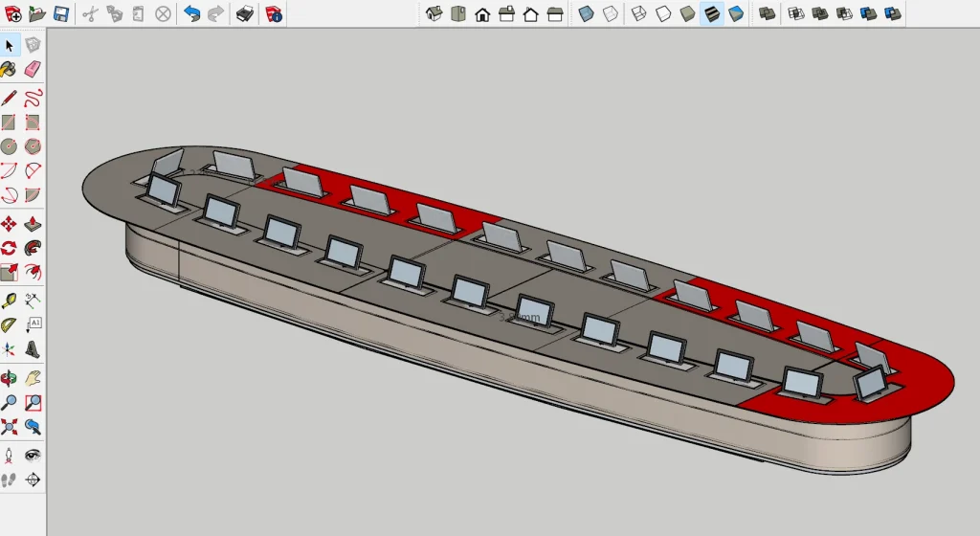Switch to Top view icon
Viewport: 980px width, 536px height.
click(458, 13)
